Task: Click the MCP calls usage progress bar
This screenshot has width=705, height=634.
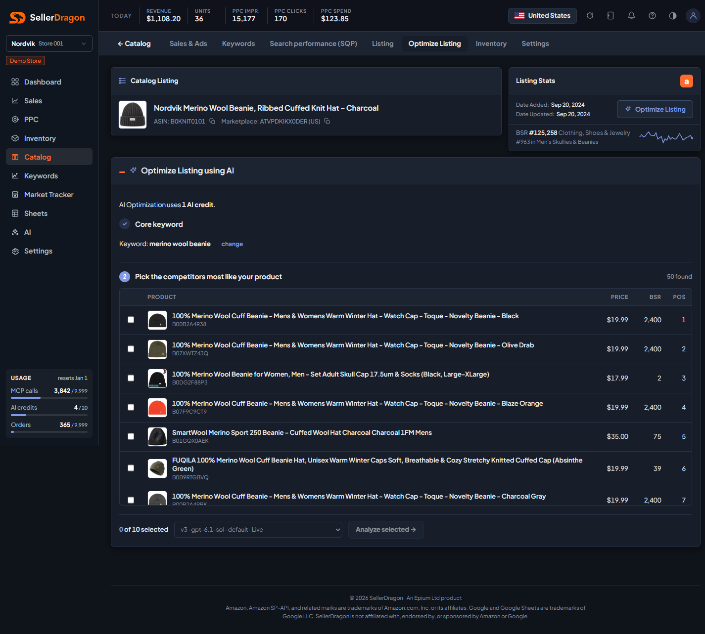Action: tap(49, 397)
